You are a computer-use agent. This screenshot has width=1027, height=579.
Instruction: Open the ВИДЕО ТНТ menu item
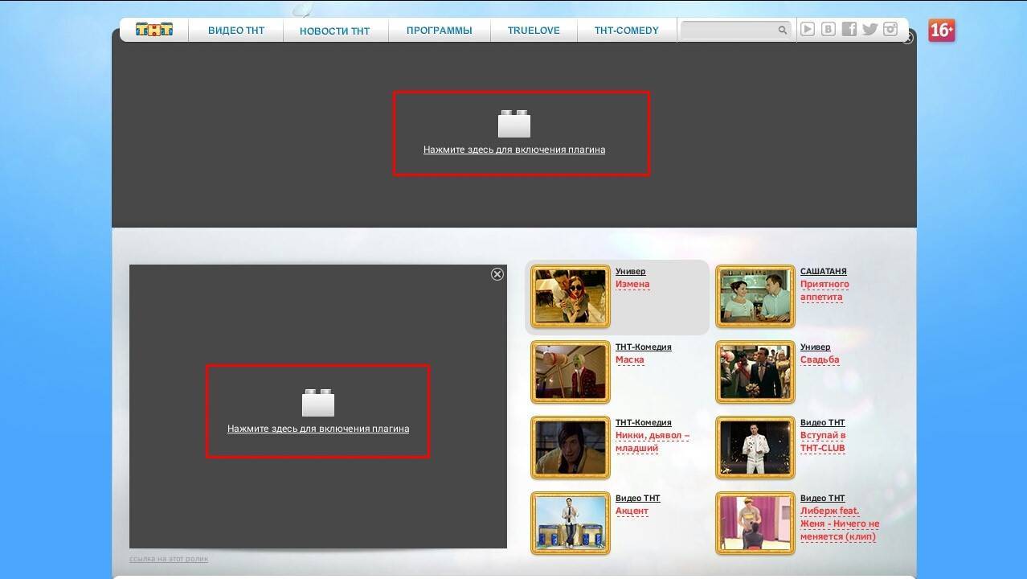(x=236, y=31)
